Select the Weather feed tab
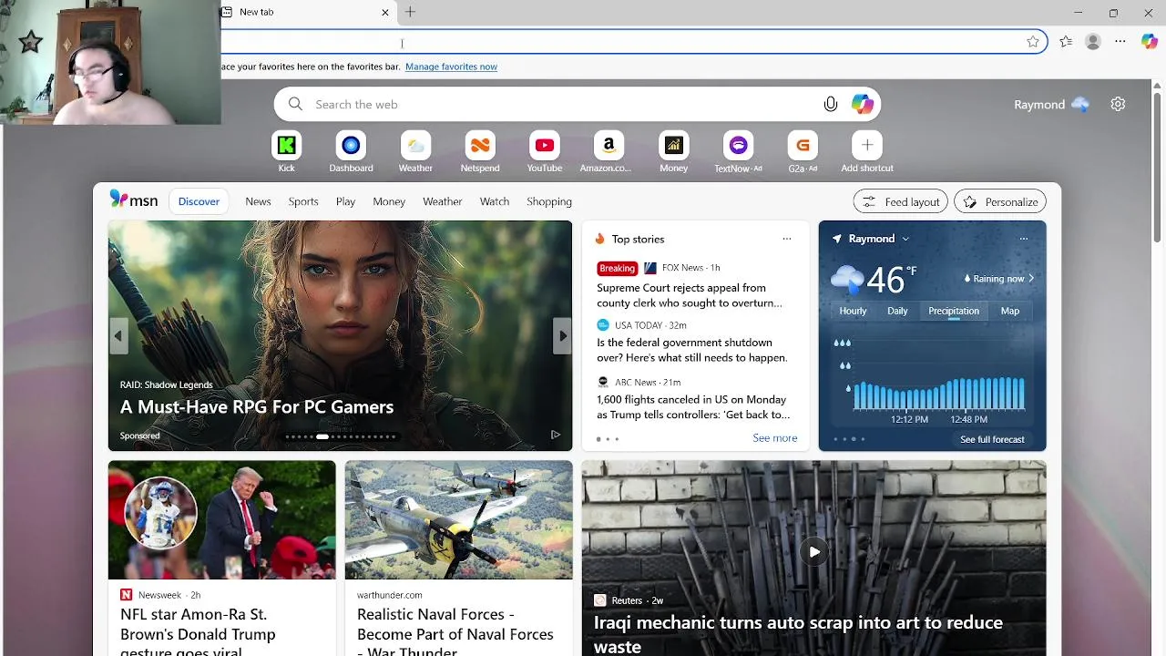 point(443,201)
